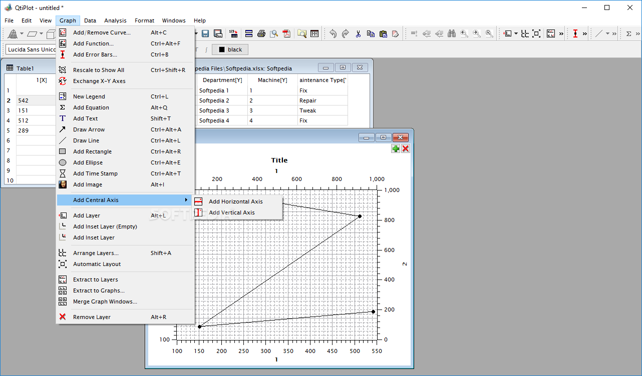The image size is (642, 376).
Task: Open the Data menu
Action: (90, 20)
